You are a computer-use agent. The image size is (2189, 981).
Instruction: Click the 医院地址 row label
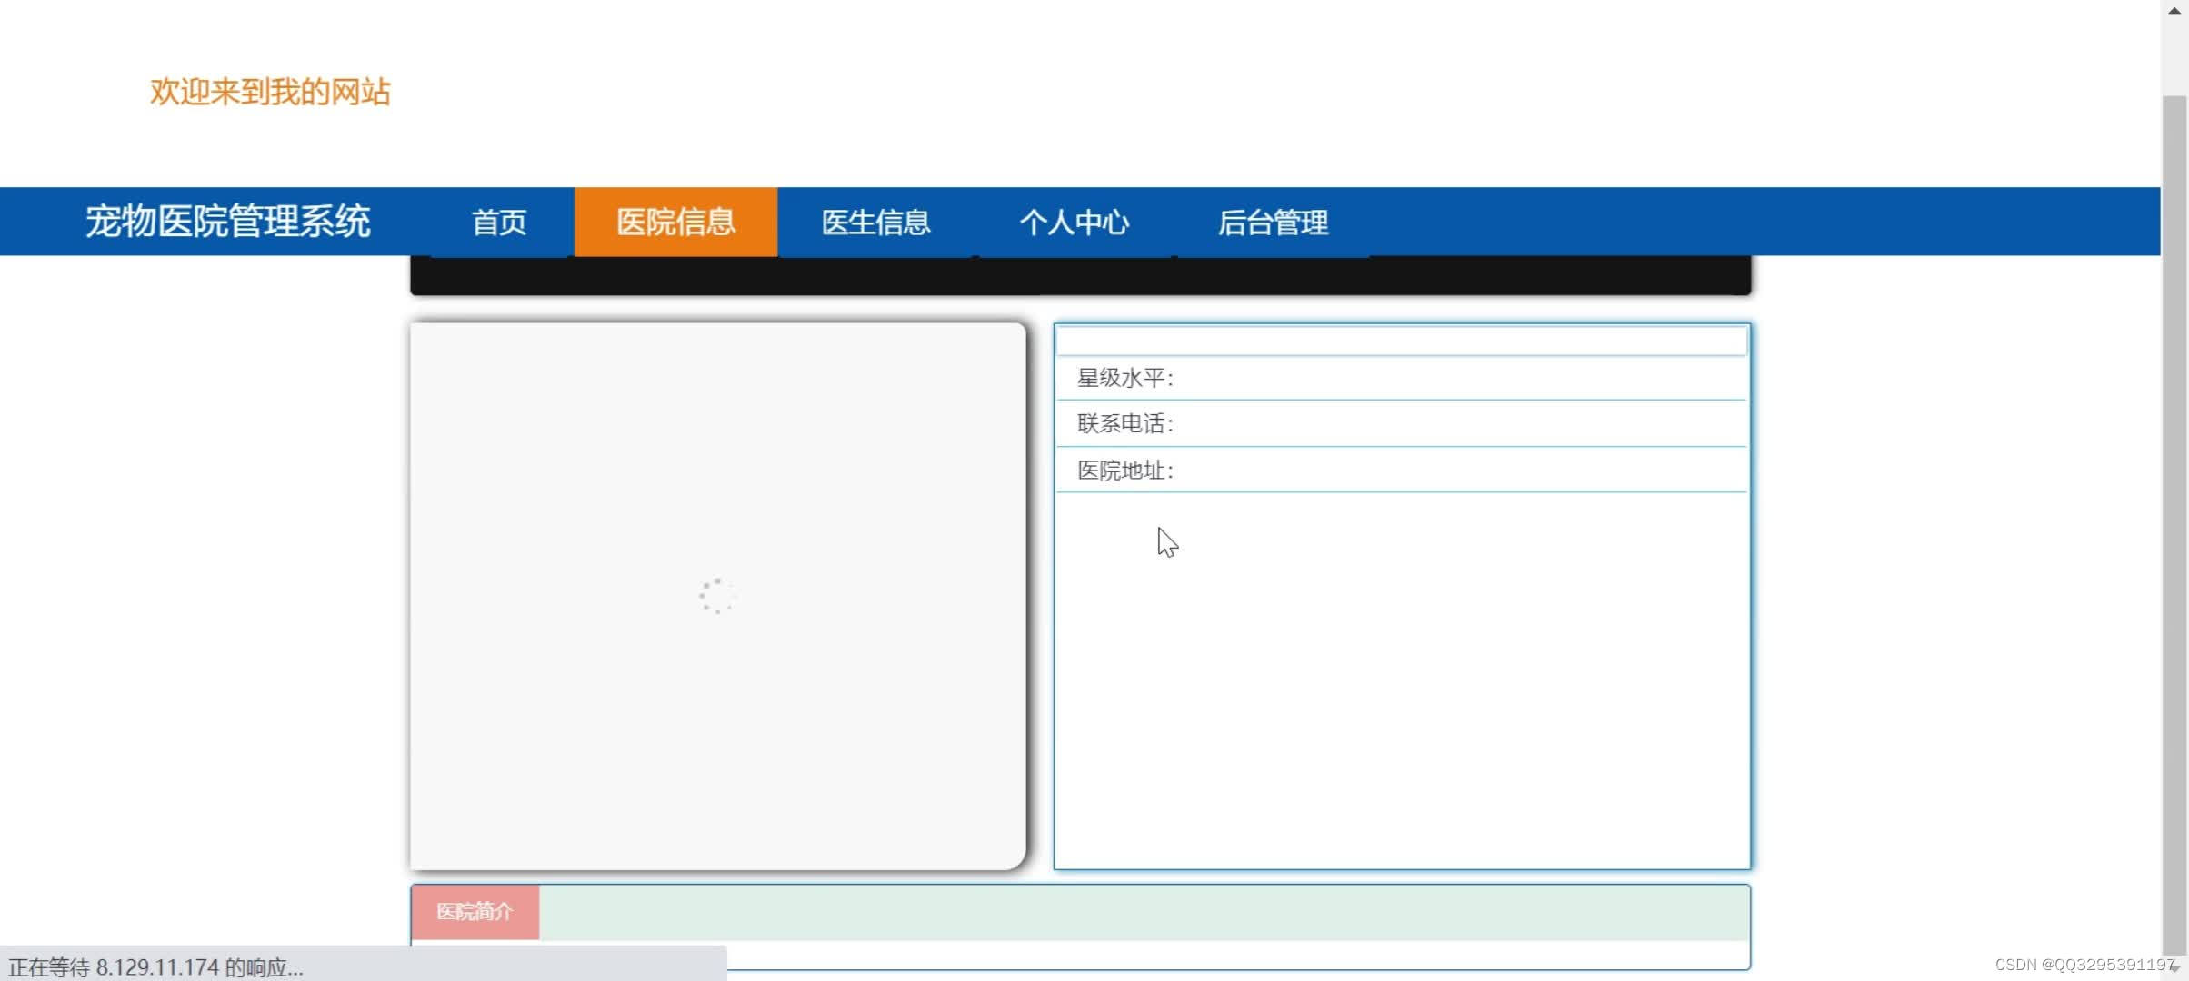(1125, 471)
